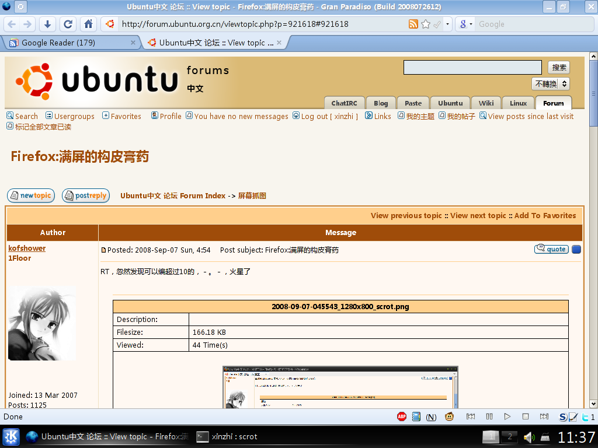Close the Google Reader tab
Image resolution: width=598 pixels, height=448 pixels.
coord(133,43)
